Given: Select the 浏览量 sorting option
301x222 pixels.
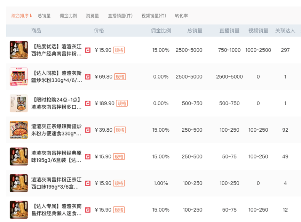Looking at the screenshot, I should [93, 16].
